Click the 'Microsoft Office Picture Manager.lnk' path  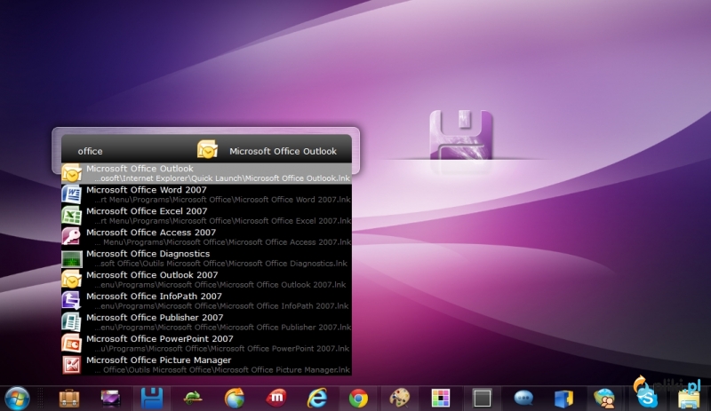coord(222,370)
